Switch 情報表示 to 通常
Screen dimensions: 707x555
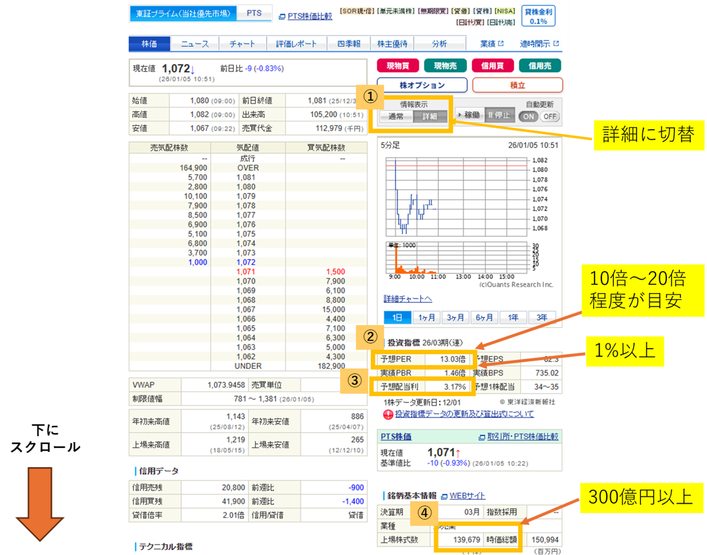click(395, 116)
